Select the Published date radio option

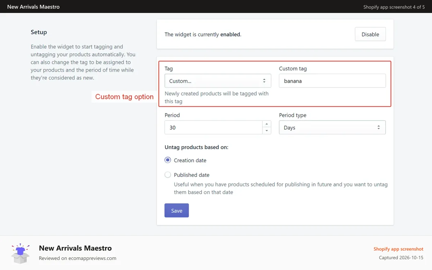tap(168, 175)
